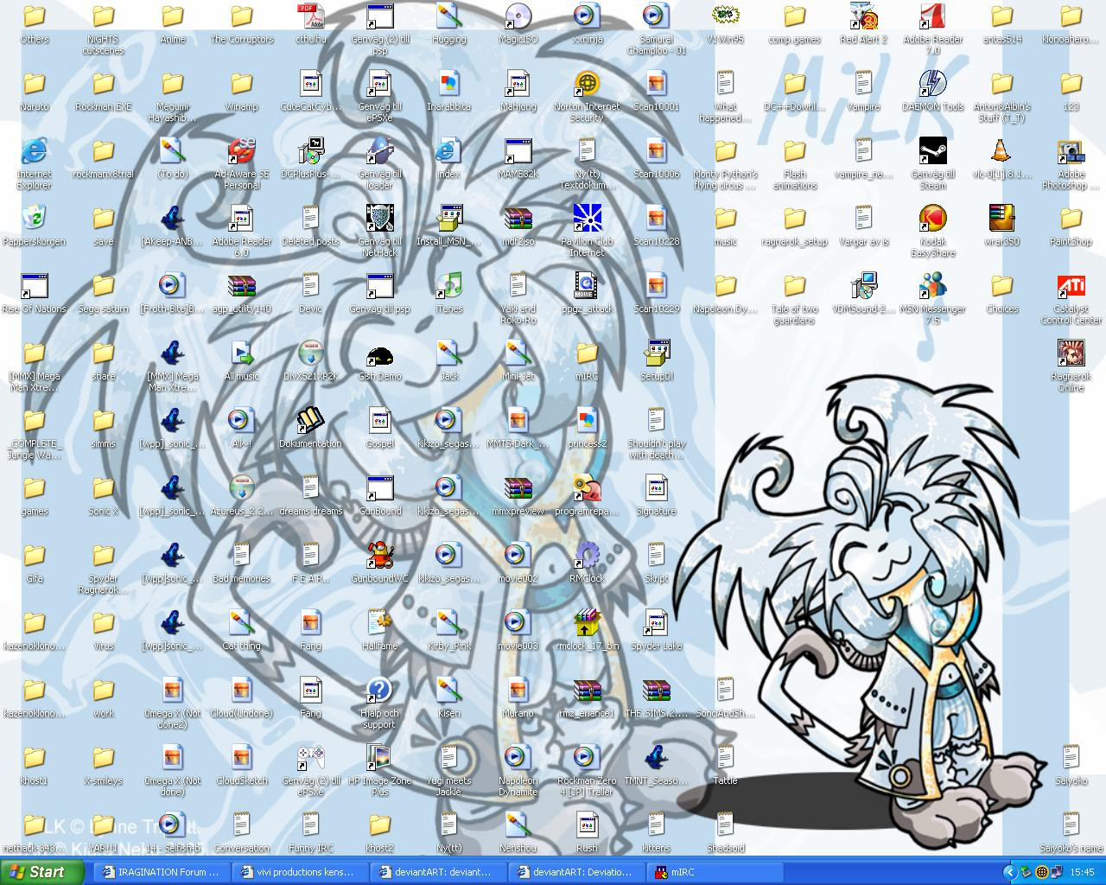Open the Samurai Champloo - 01 video
The image size is (1106, 885).
pyautogui.click(x=656, y=16)
